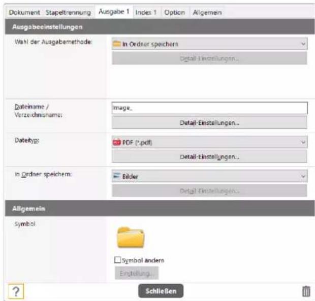Click the Allgemein section header bar

click(160, 208)
